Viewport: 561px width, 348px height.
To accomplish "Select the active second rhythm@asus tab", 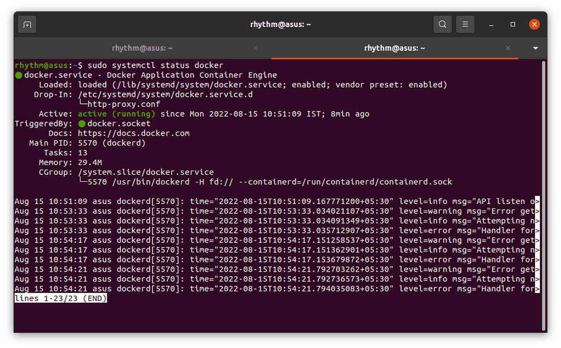I will click(394, 48).
